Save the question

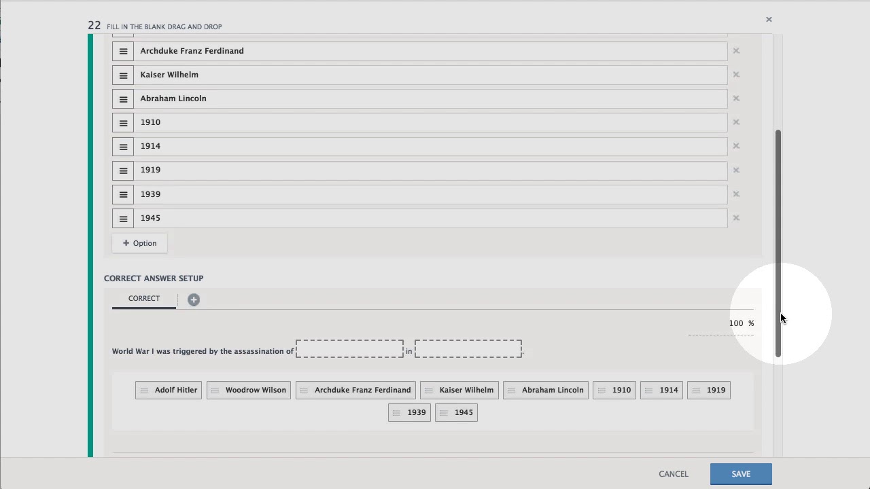pos(741,474)
